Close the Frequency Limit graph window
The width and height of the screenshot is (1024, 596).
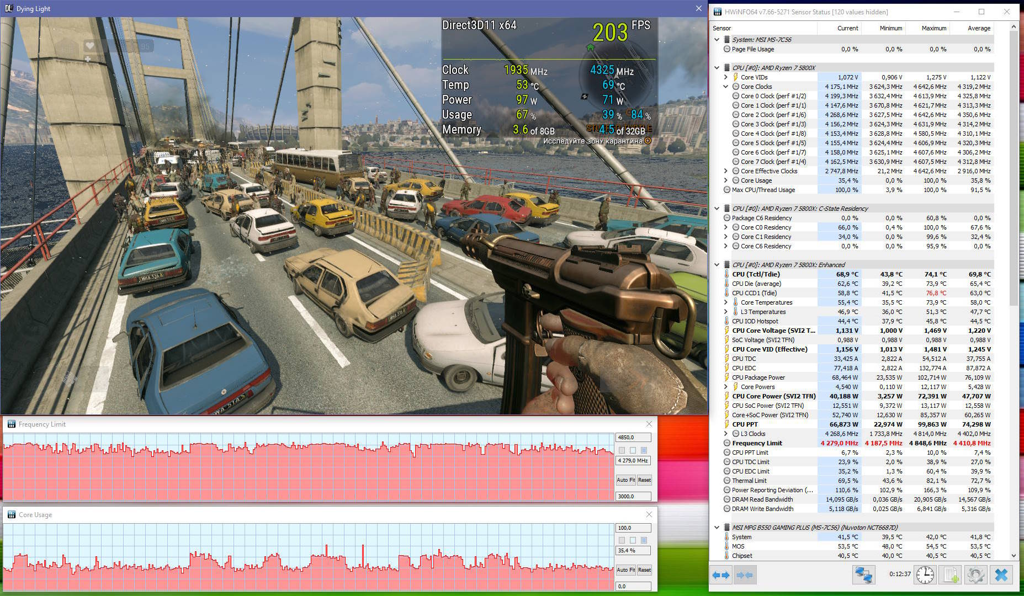pyautogui.click(x=649, y=424)
